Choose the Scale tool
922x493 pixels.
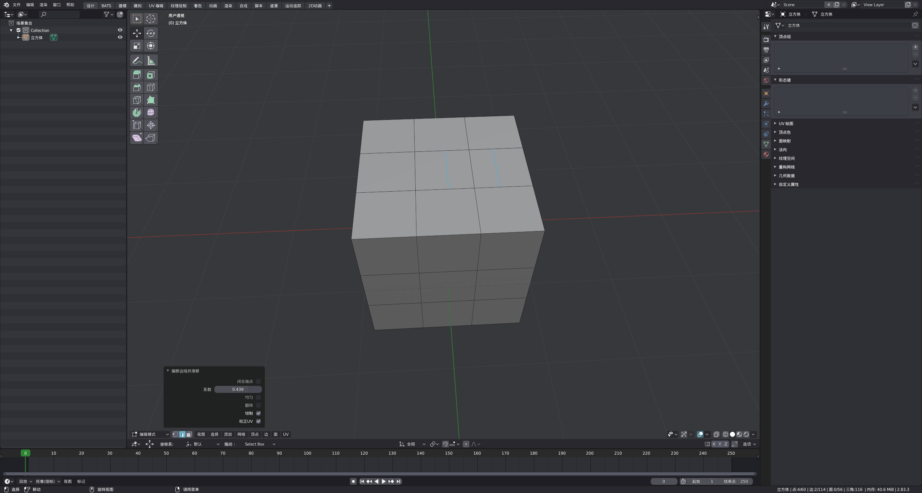coord(137,46)
